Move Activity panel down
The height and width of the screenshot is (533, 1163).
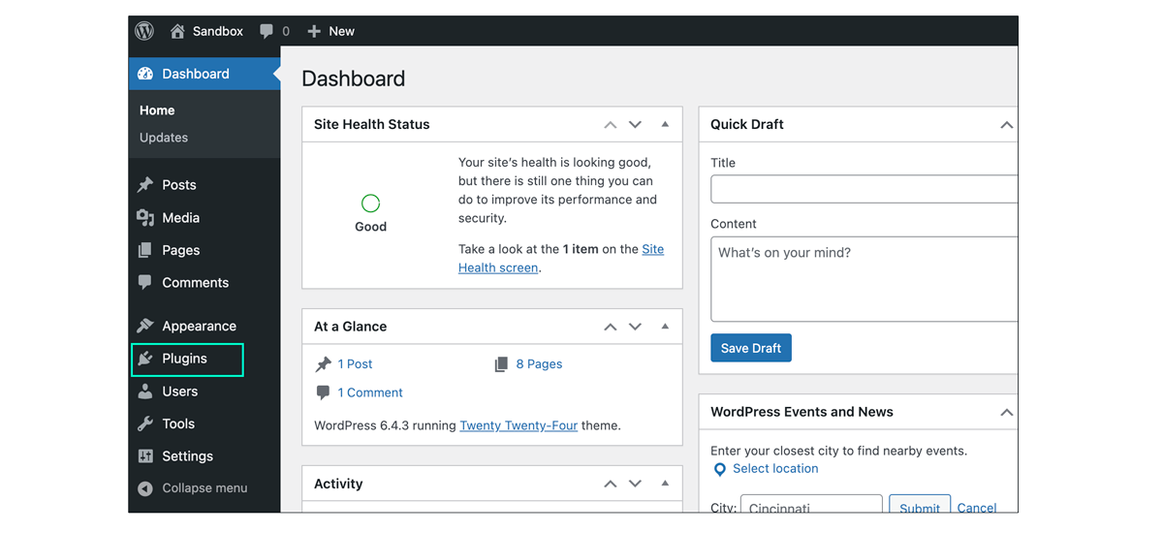[x=635, y=484]
